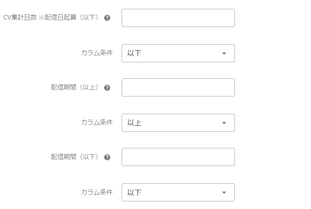Click the カラム条件 label under CV集計日数
Image resolution: width=311 pixels, height=209 pixels.
point(97,53)
